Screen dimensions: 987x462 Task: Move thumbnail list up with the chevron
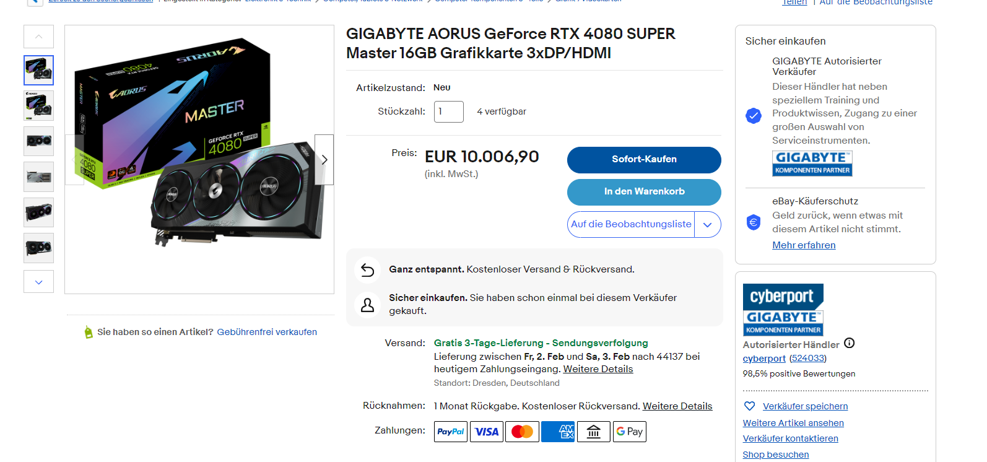point(39,37)
